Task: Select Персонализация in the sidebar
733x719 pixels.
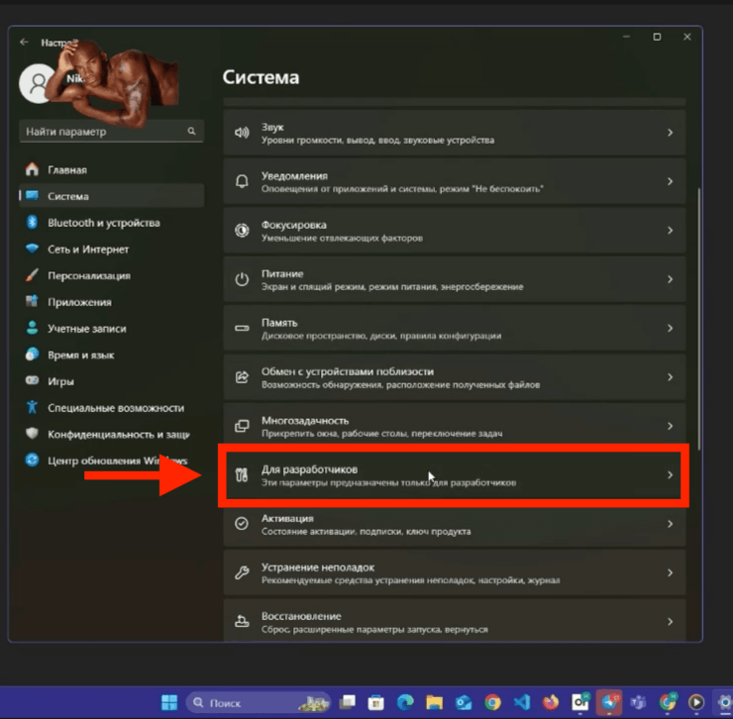Action: [89, 275]
